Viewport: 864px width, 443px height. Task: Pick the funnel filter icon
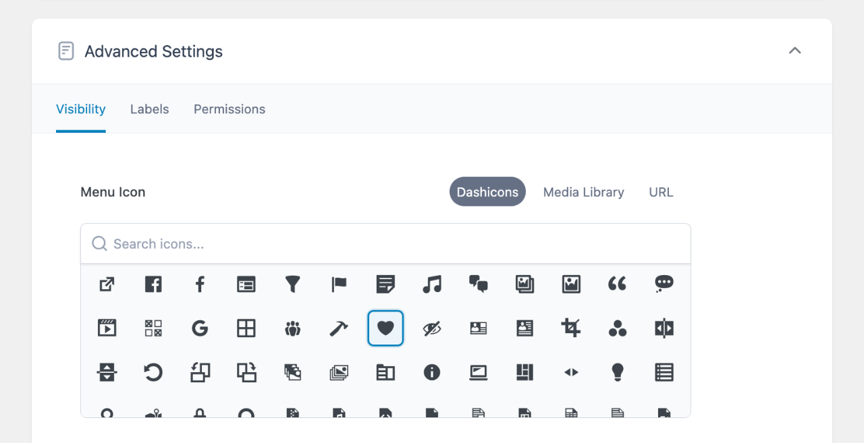292,285
